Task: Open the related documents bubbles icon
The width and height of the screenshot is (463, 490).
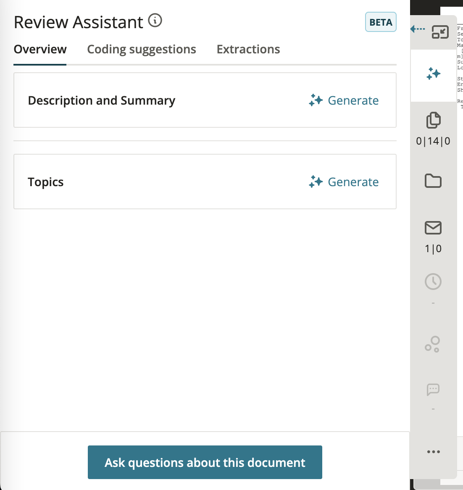Action: click(433, 345)
